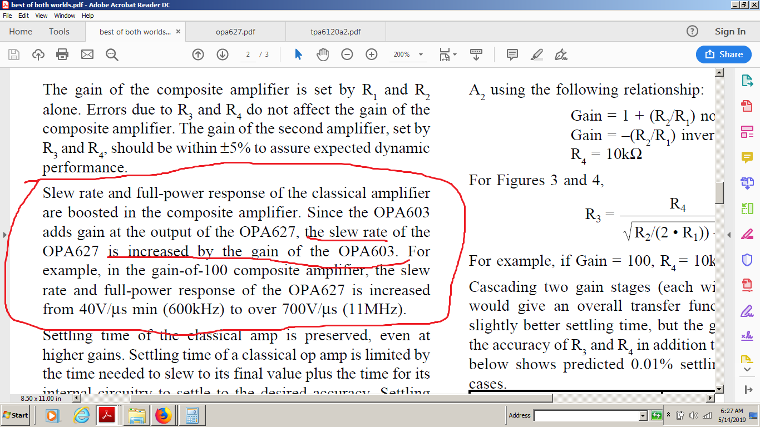Click the Sign In link
760x427 pixels.
(x=730, y=32)
